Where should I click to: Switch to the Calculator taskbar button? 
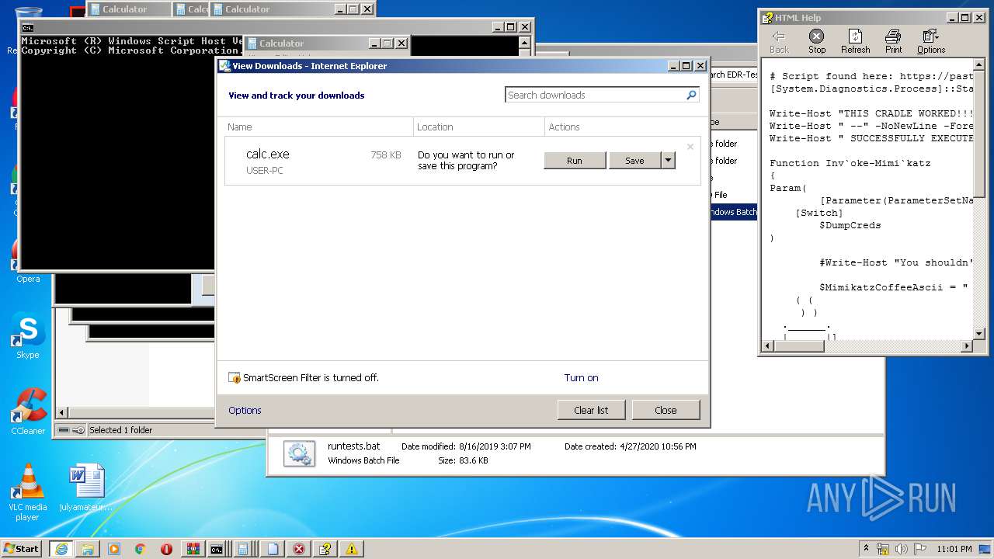(x=243, y=549)
